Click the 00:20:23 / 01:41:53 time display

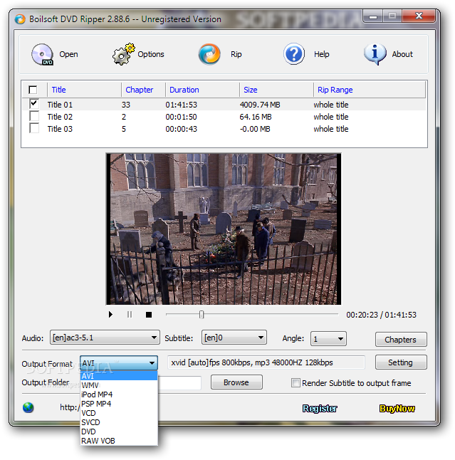tap(381, 315)
